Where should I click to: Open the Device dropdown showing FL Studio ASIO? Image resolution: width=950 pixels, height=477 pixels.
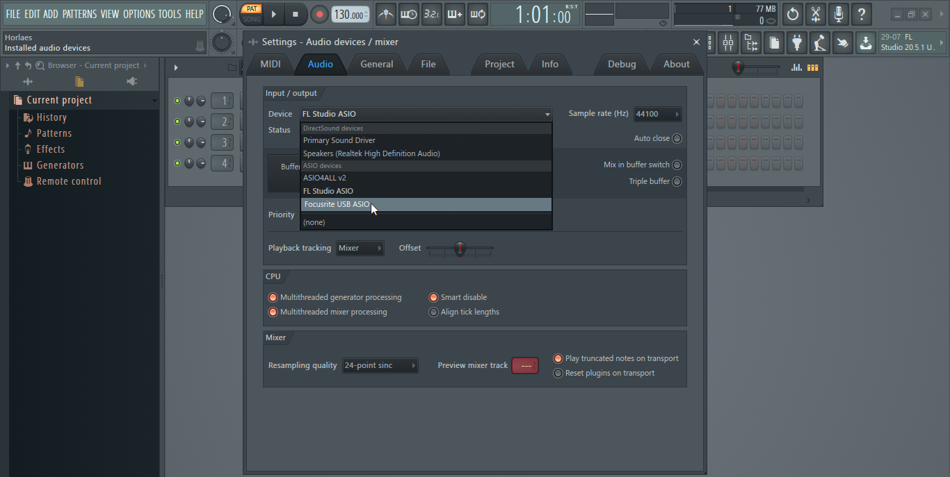click(426, 114)
